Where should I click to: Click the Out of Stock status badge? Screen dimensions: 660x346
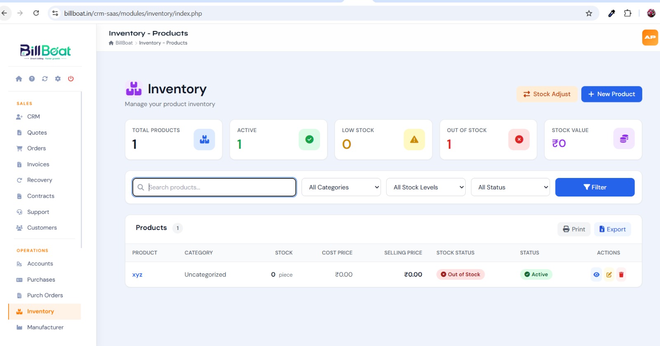460,274
